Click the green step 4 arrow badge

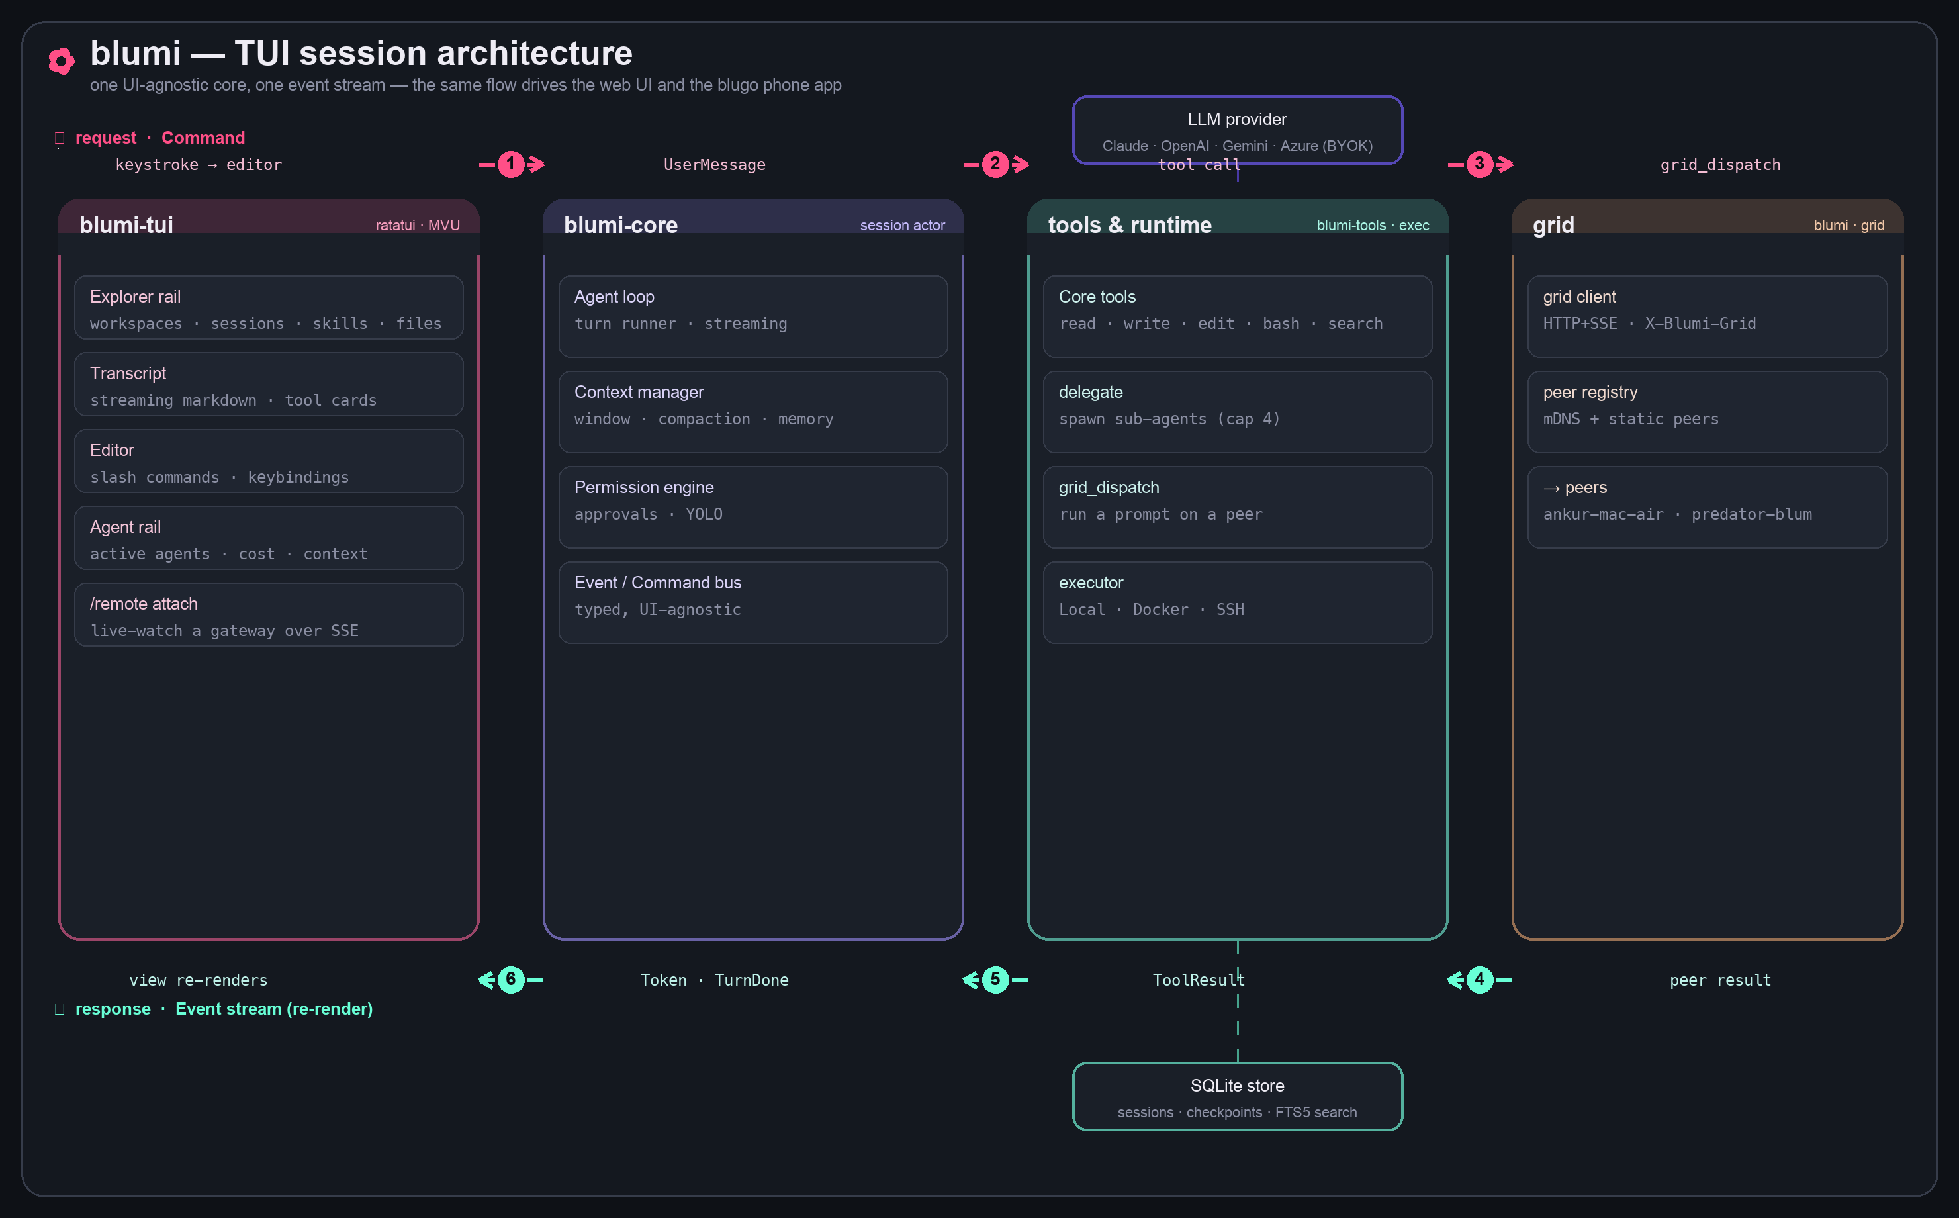[1479, 980]
